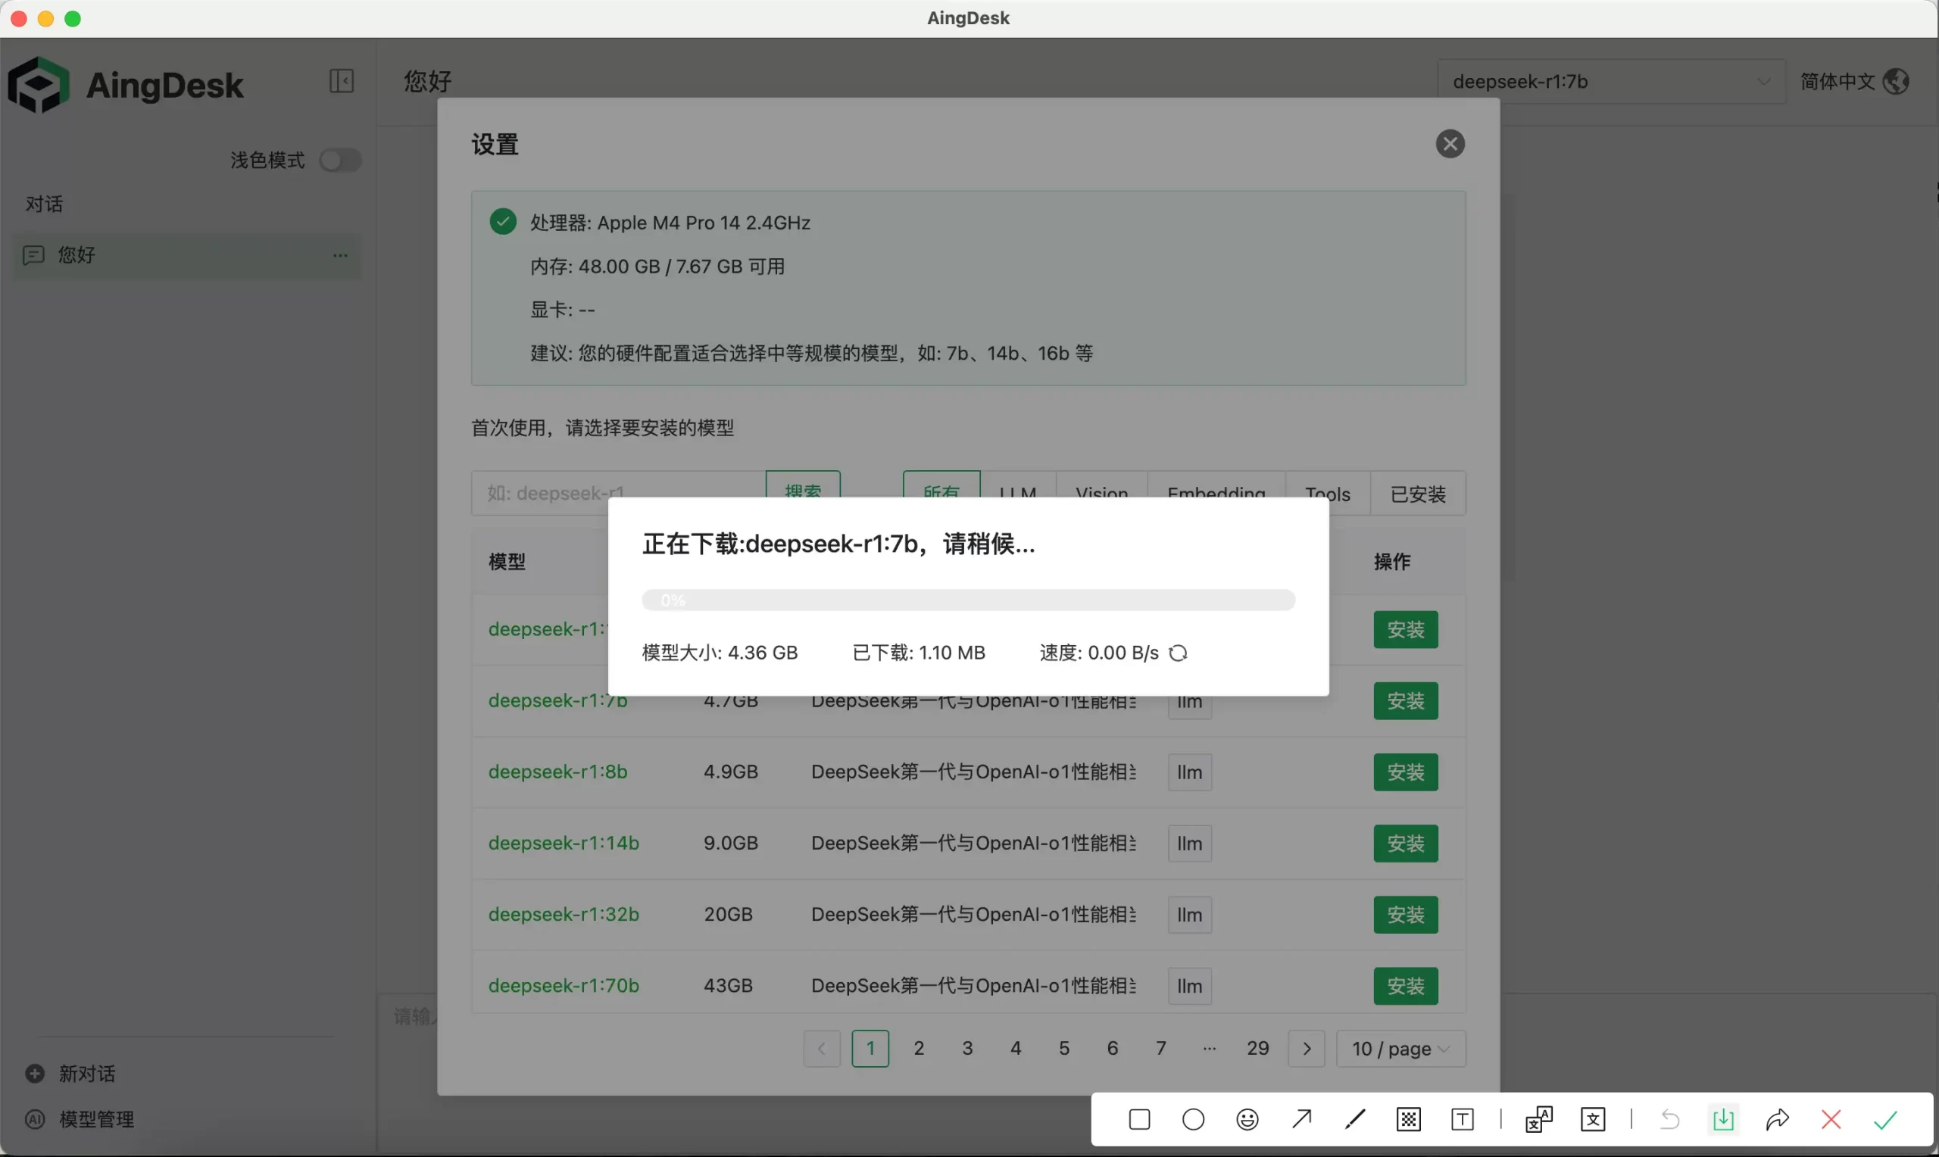Go to page 3 of models
The image size is (1939, 1157).
click(x=966, y=1049)
